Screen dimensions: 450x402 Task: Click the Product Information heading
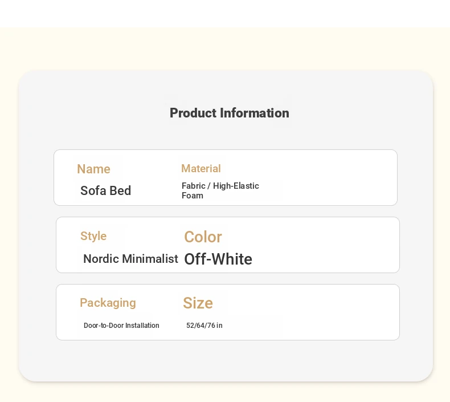(230, 113)
